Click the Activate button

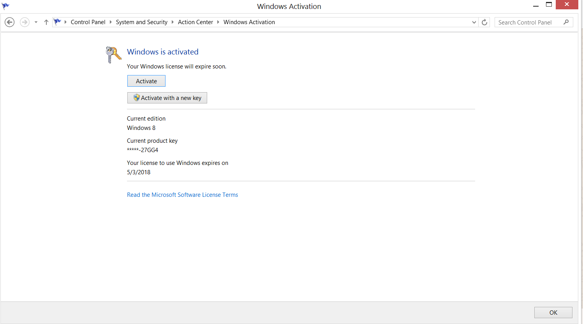tap(146, 81)
